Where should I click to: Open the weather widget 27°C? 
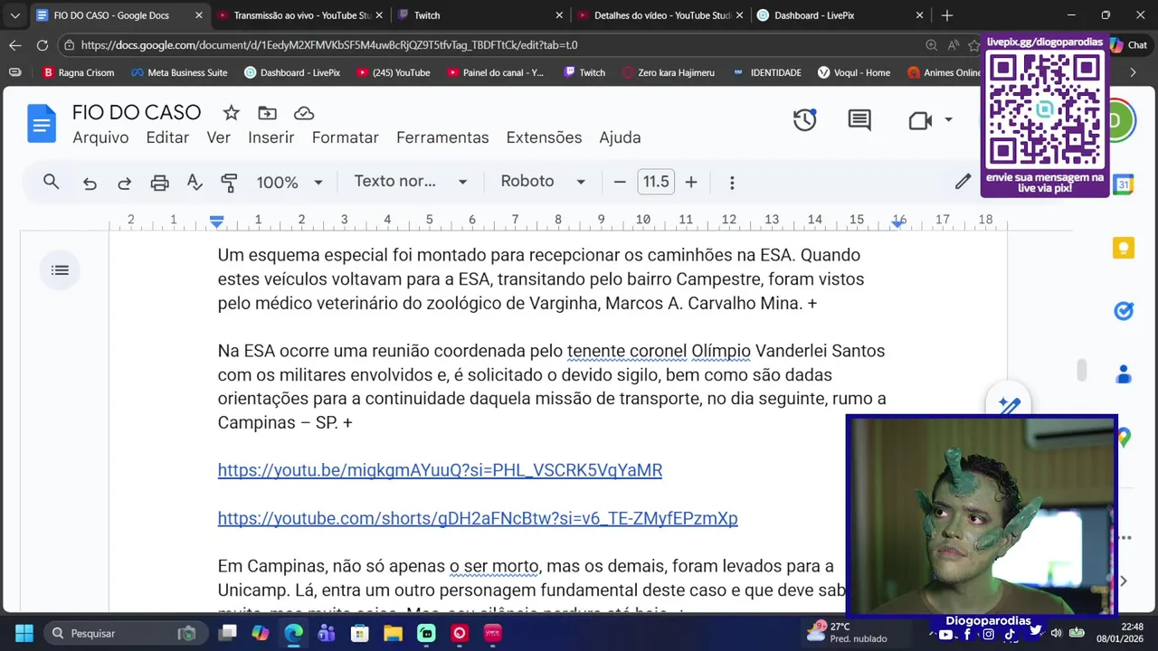849,633
